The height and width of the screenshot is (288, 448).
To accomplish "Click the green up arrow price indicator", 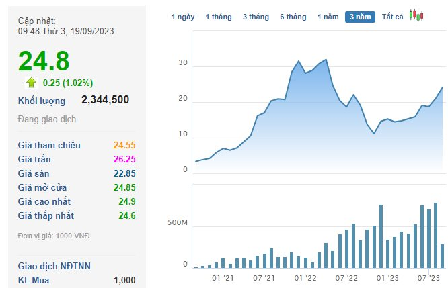I will coord(31,83).
